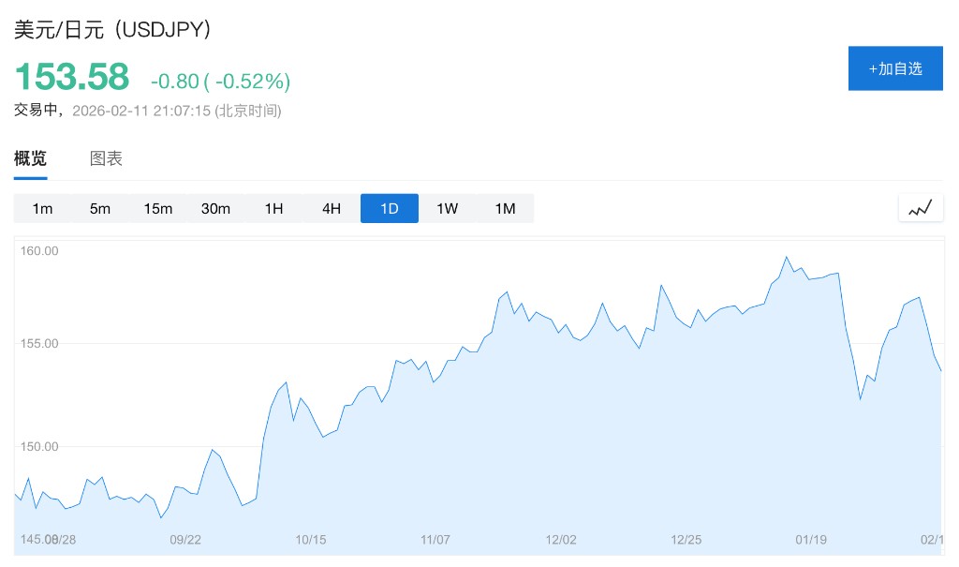Viewport: 959px width, 567px height.
Task: Select the 1M monthly interval
Action: [x=505, y=208]
